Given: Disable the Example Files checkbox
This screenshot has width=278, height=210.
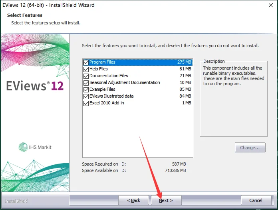Looking at the screenshot, I should pyautogui.click(x=86, y=90).
